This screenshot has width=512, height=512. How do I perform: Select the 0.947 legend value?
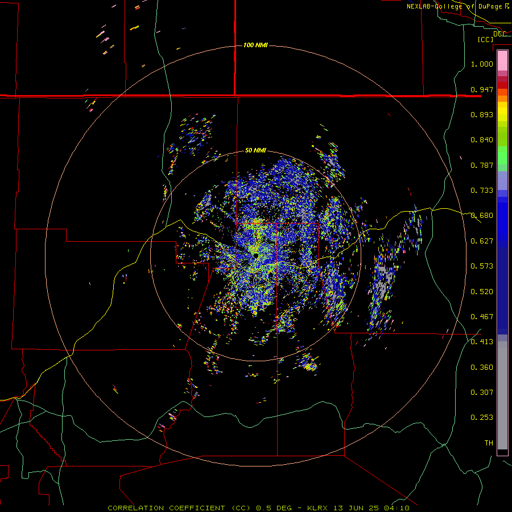tap(482, 89)
